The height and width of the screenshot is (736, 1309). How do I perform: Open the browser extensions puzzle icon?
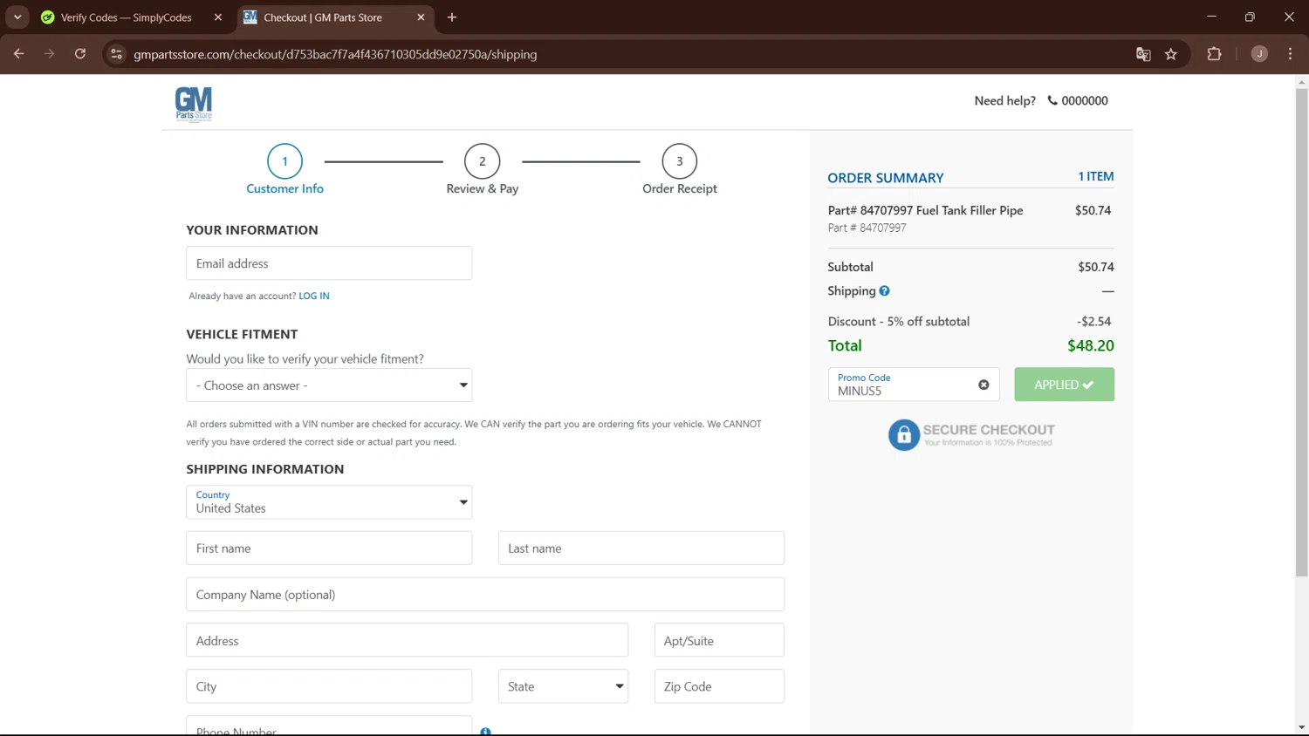tap(1214, 54)
